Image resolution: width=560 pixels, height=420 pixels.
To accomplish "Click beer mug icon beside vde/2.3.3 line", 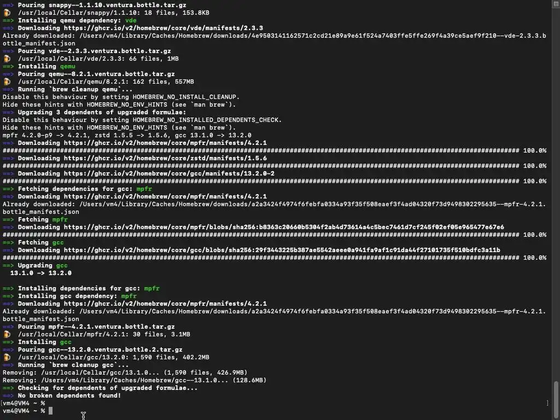I will pyautogui.click(x=7, y=59).
